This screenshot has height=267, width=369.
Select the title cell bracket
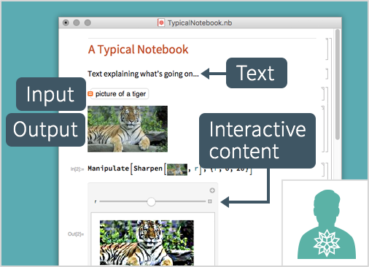(x=327, y=49)
